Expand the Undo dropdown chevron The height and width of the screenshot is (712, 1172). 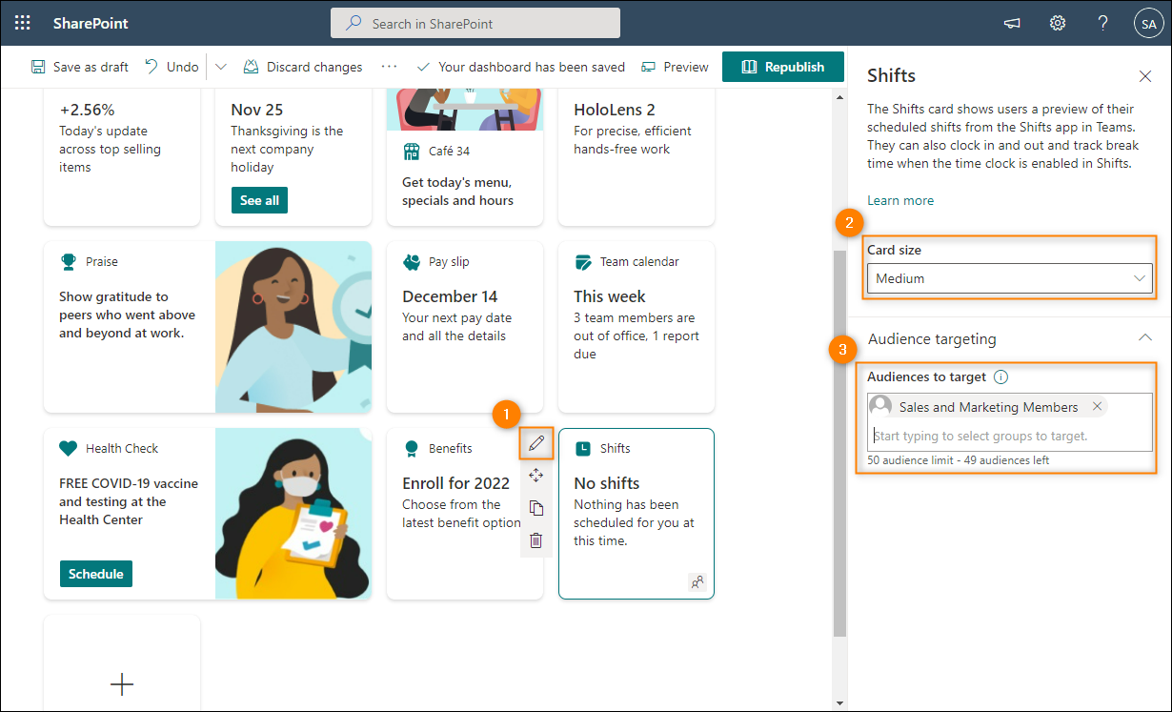(x=221, y=67)
